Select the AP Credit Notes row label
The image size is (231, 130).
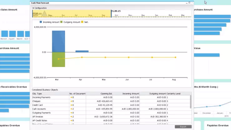(x=40, y=120)
